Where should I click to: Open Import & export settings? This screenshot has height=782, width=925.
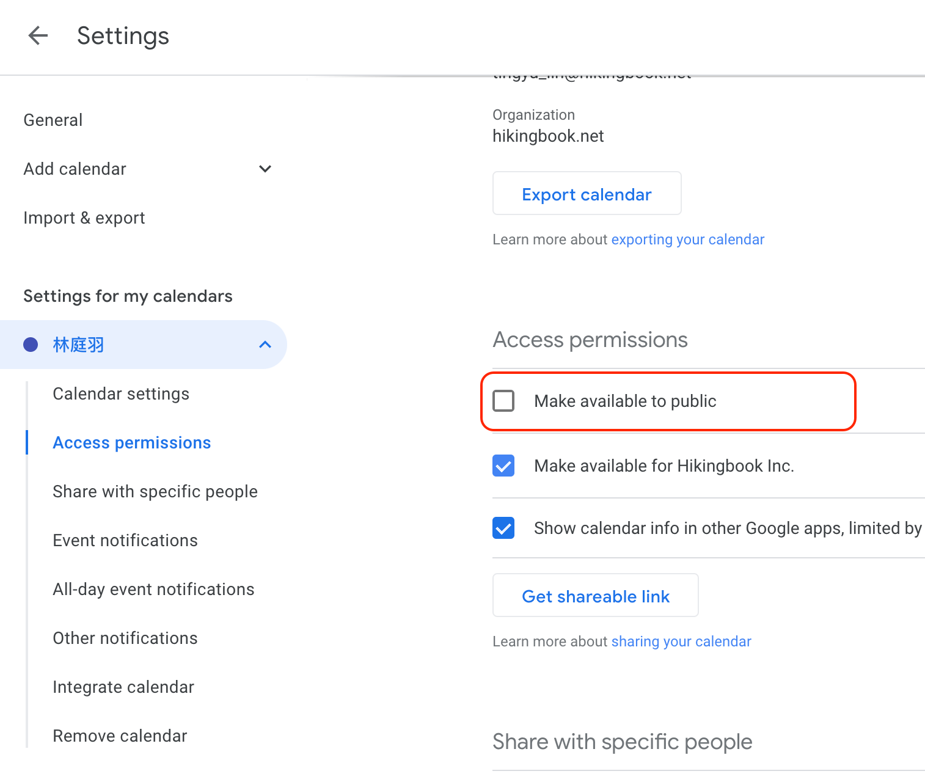(84, 218)
